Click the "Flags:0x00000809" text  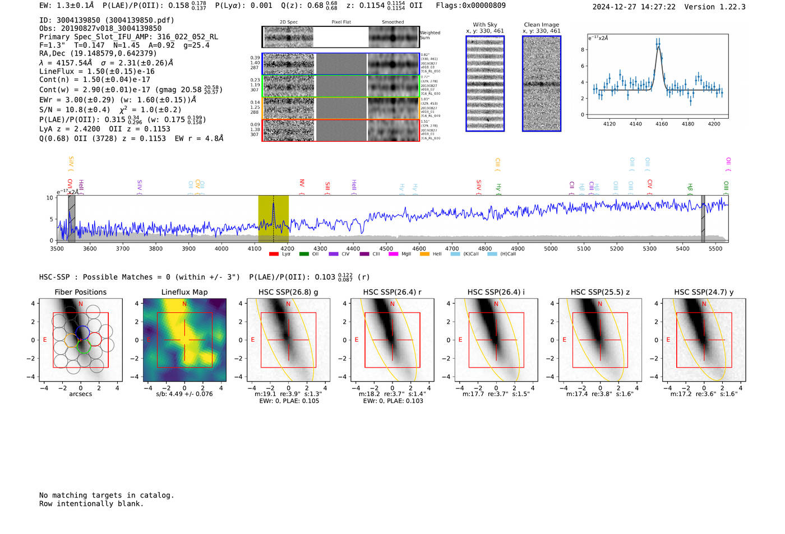pos(471,6)
